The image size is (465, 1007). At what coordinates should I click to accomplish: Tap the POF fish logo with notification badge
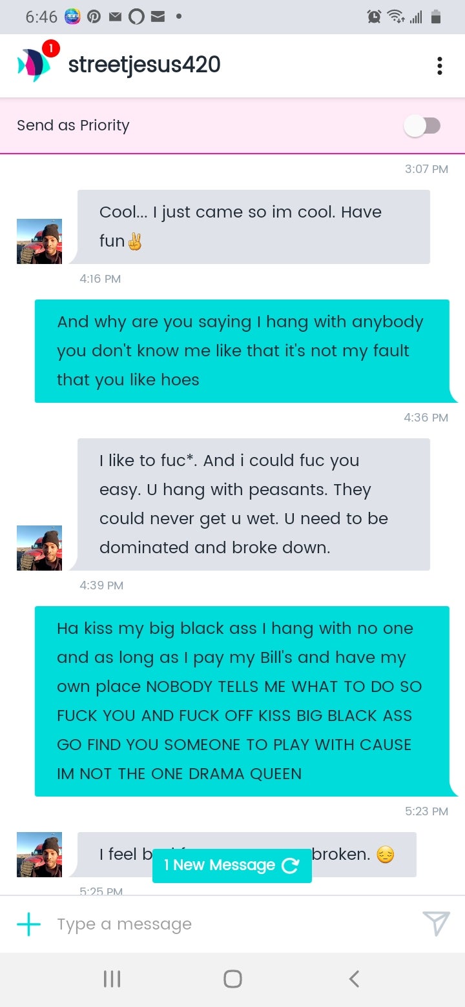(x=36, y=62)
